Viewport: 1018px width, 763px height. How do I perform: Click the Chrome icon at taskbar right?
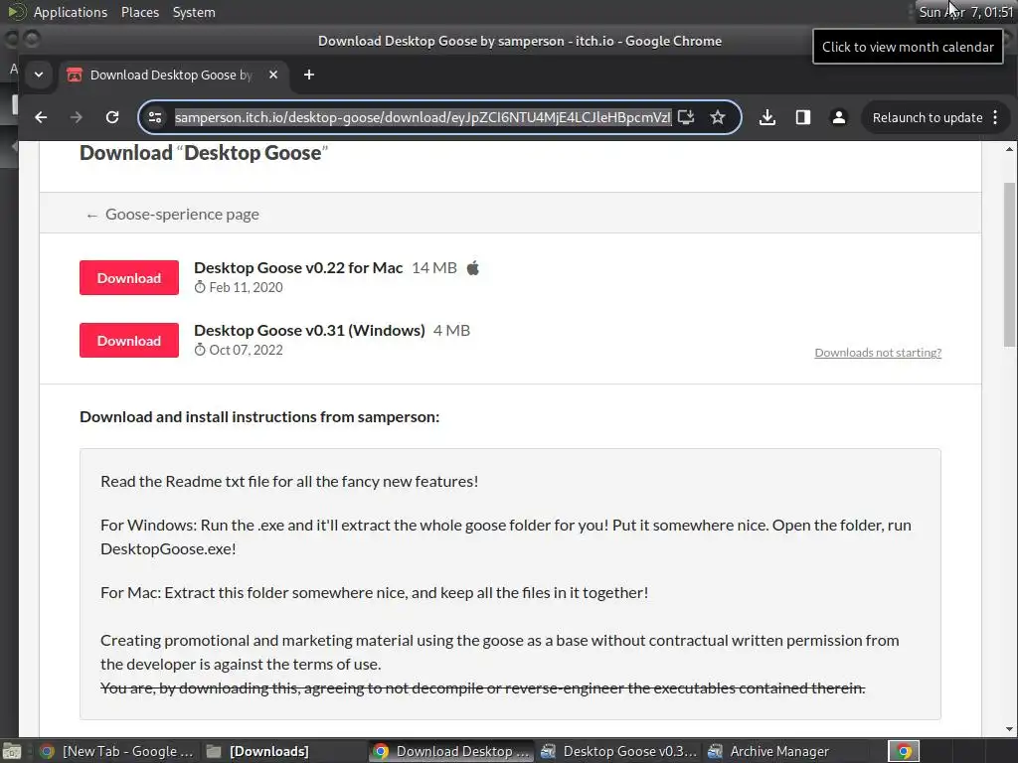coord(904,751)
